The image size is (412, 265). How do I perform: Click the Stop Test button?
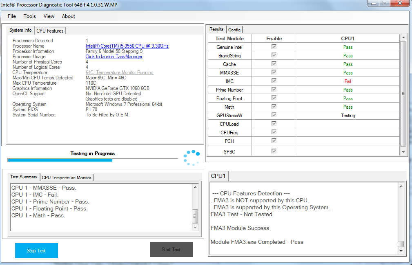[36, 251]
